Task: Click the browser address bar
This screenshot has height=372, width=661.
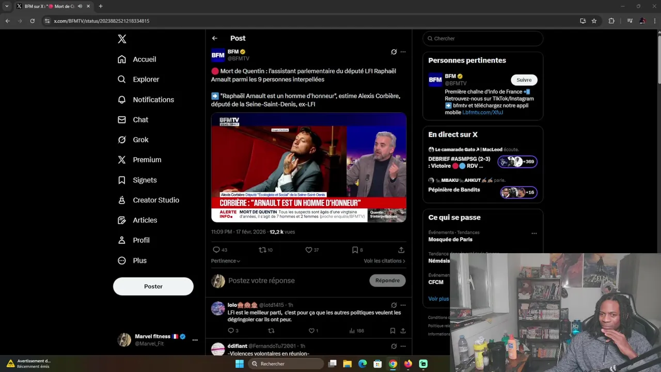Action: [x=310, y=21]
